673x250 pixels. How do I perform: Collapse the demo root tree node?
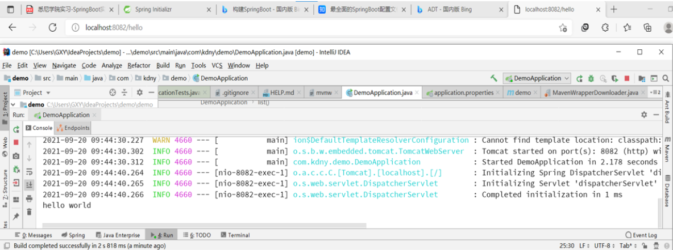[x=13, y=104]
